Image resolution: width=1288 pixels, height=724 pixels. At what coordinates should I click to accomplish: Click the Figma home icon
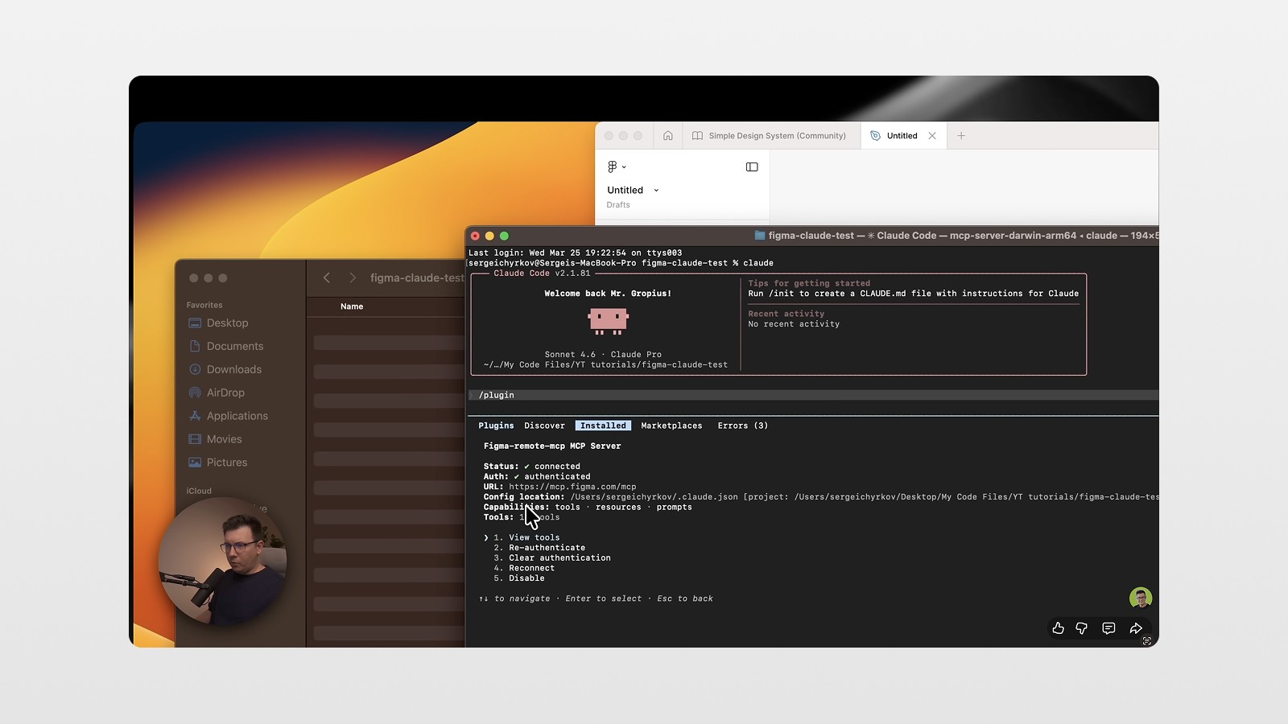coord(668,136)
